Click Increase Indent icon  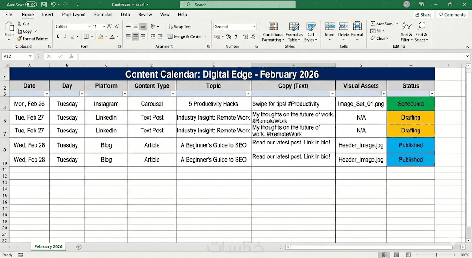(x=160, y=36)
